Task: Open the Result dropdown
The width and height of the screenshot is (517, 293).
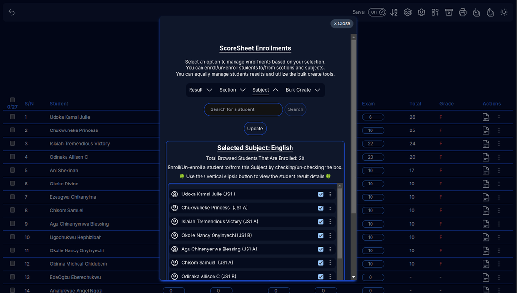Action: pos(201,90)
